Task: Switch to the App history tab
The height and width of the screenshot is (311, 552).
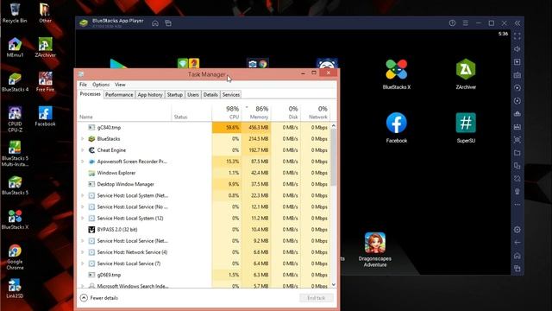Action: click(150, 95)
